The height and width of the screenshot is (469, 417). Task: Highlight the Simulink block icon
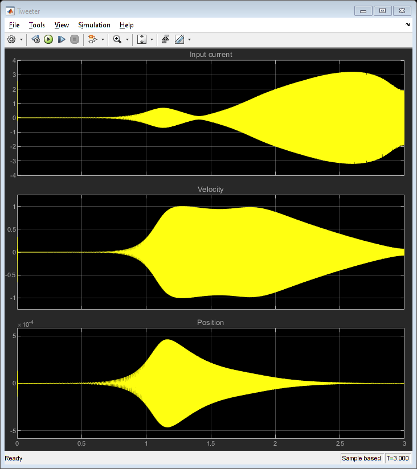pyautogui.click(x=92, y=39)
